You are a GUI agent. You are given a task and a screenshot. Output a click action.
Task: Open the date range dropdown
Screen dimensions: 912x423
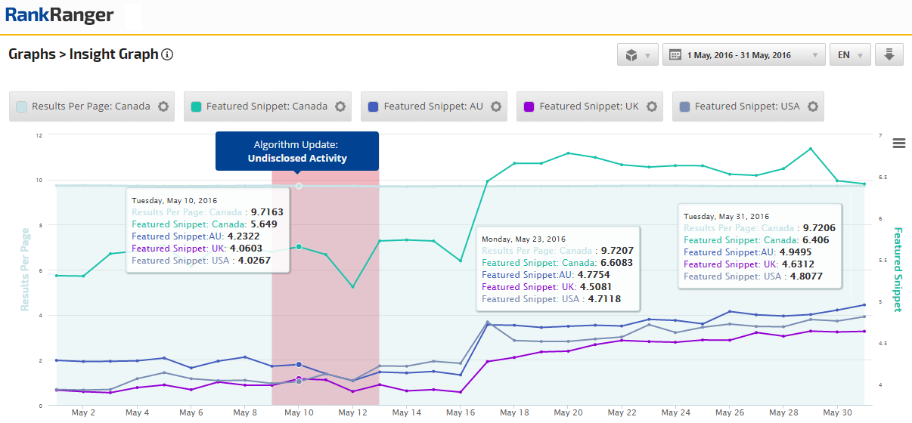coord(743,55)
